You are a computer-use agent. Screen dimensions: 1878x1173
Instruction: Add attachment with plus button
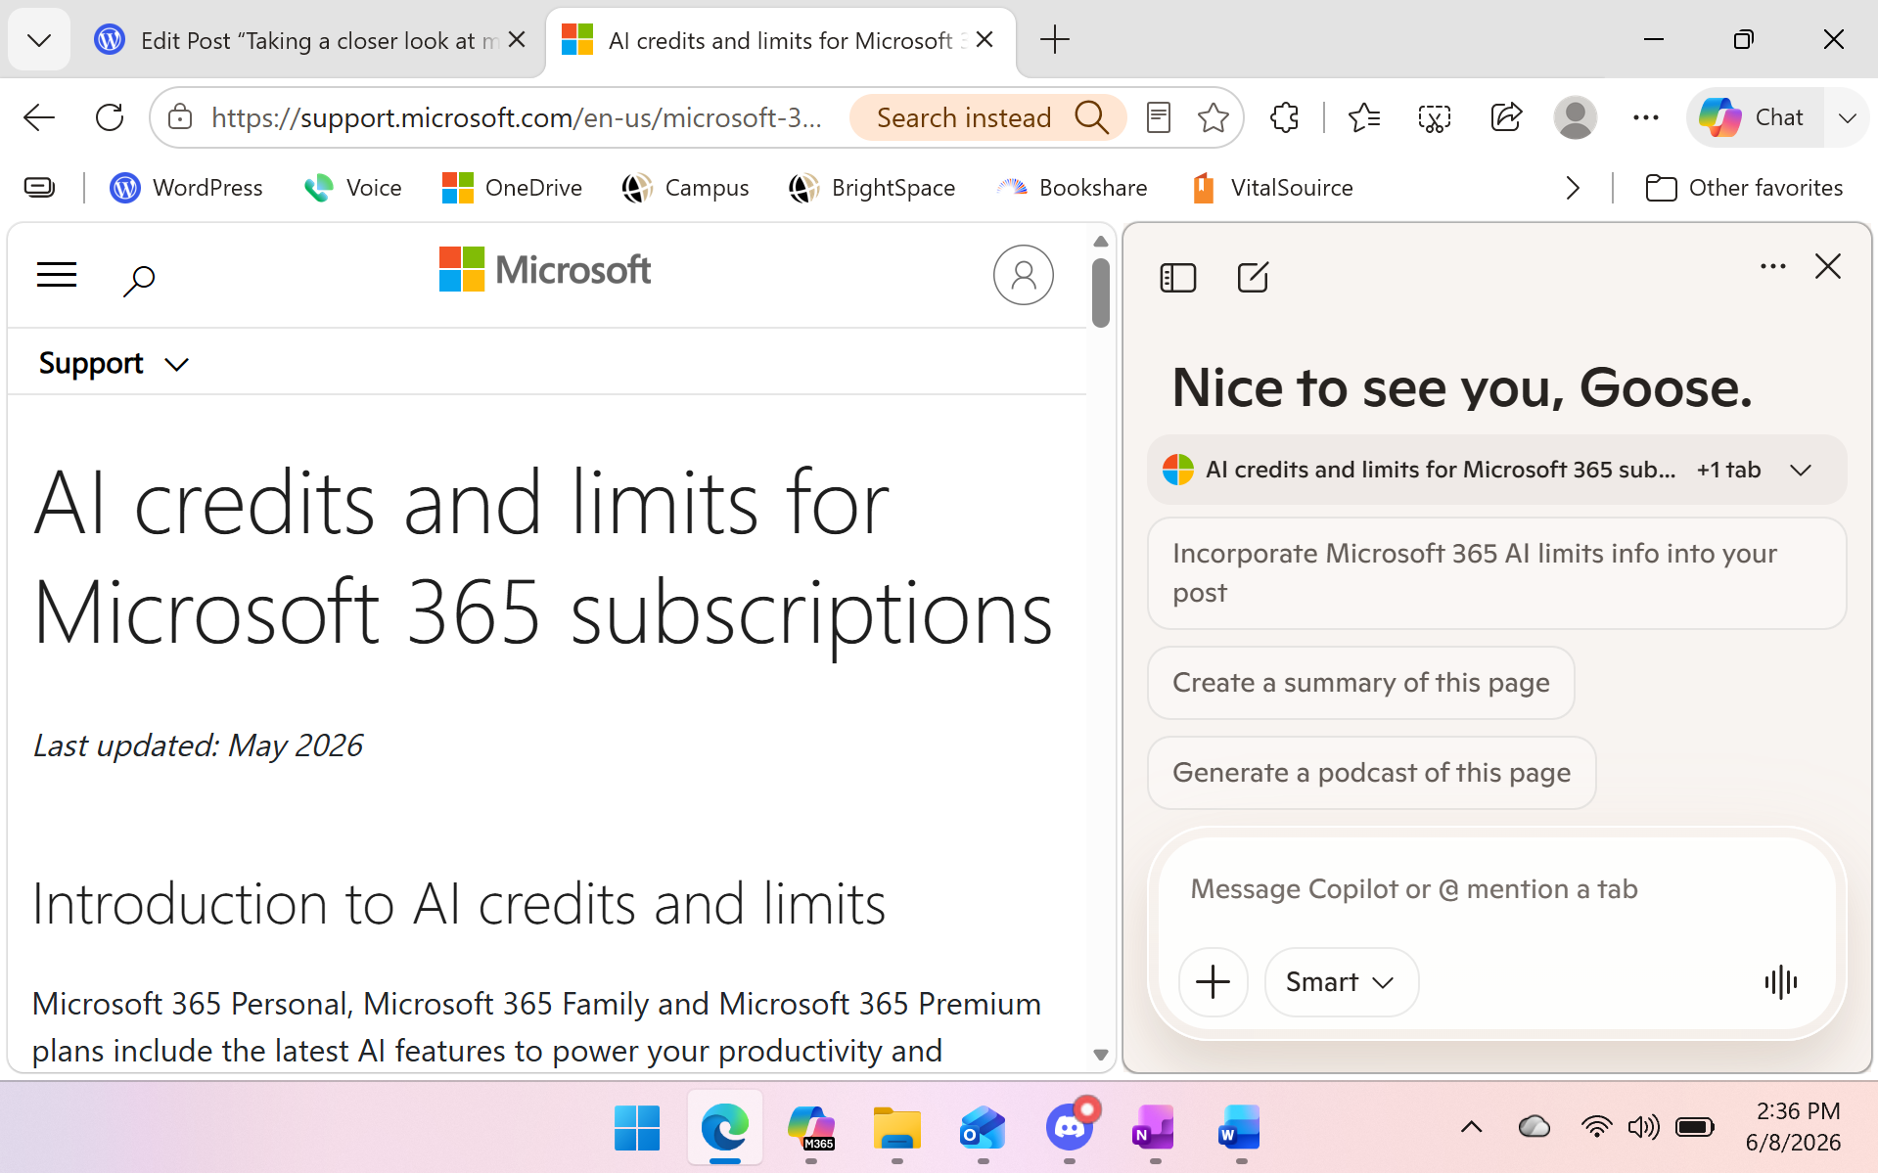[x=1214, y=981]
